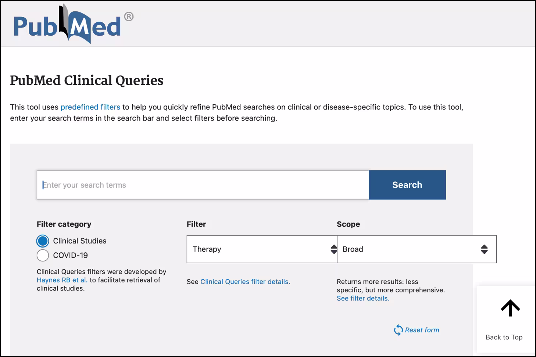Click the Reset form text
This screenshot has height=357, width=536.
[x=422, y=330]
